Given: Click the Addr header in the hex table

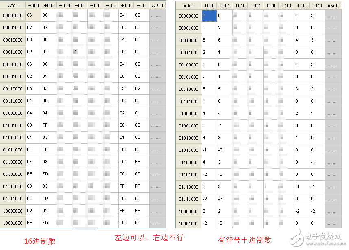Looking at the screenshot, I should point(13,5).
